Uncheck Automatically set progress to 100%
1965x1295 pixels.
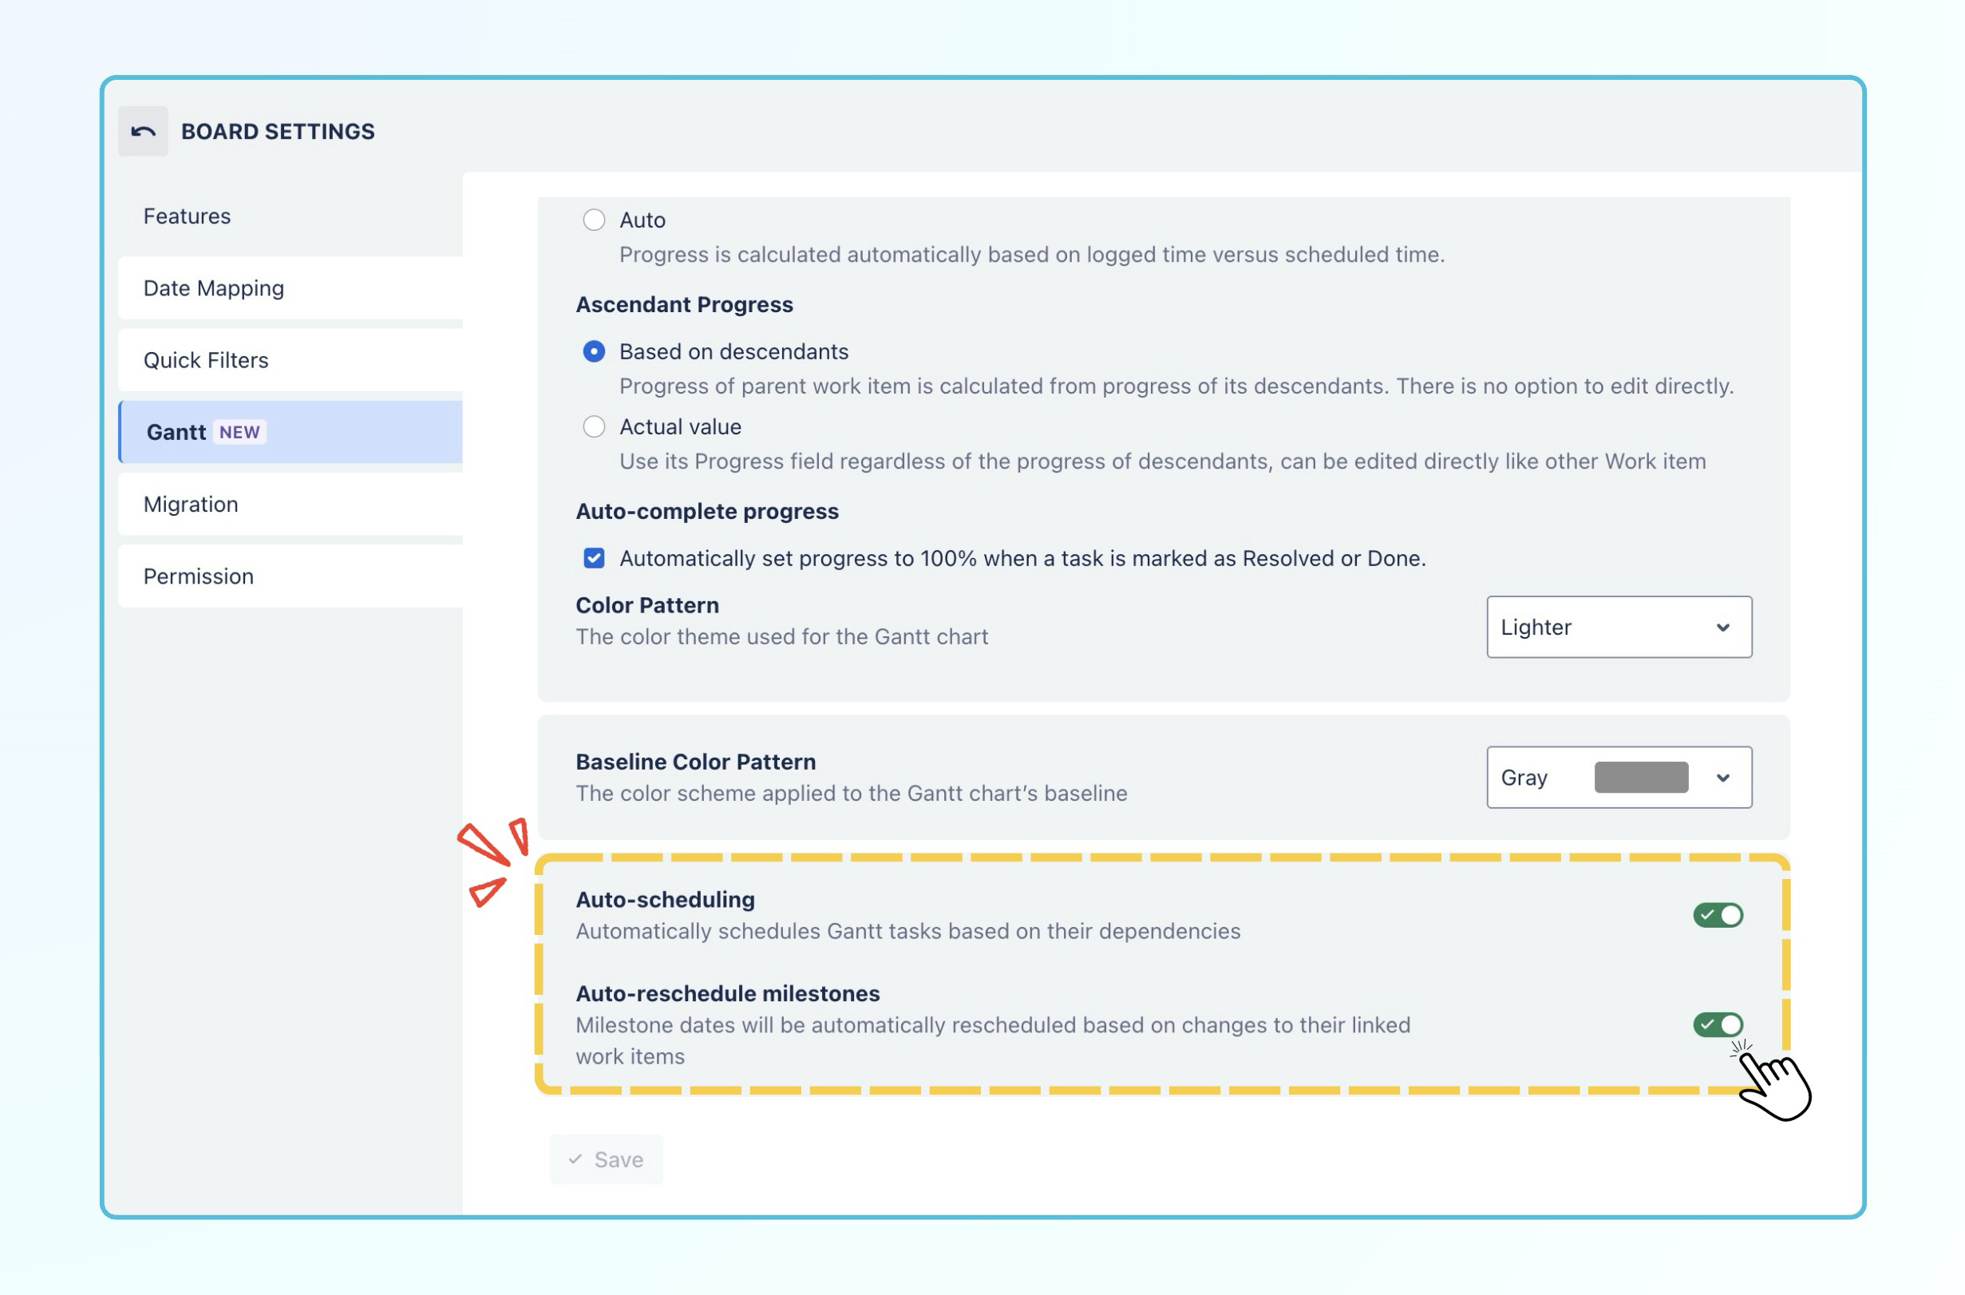(x=594, y=558)
